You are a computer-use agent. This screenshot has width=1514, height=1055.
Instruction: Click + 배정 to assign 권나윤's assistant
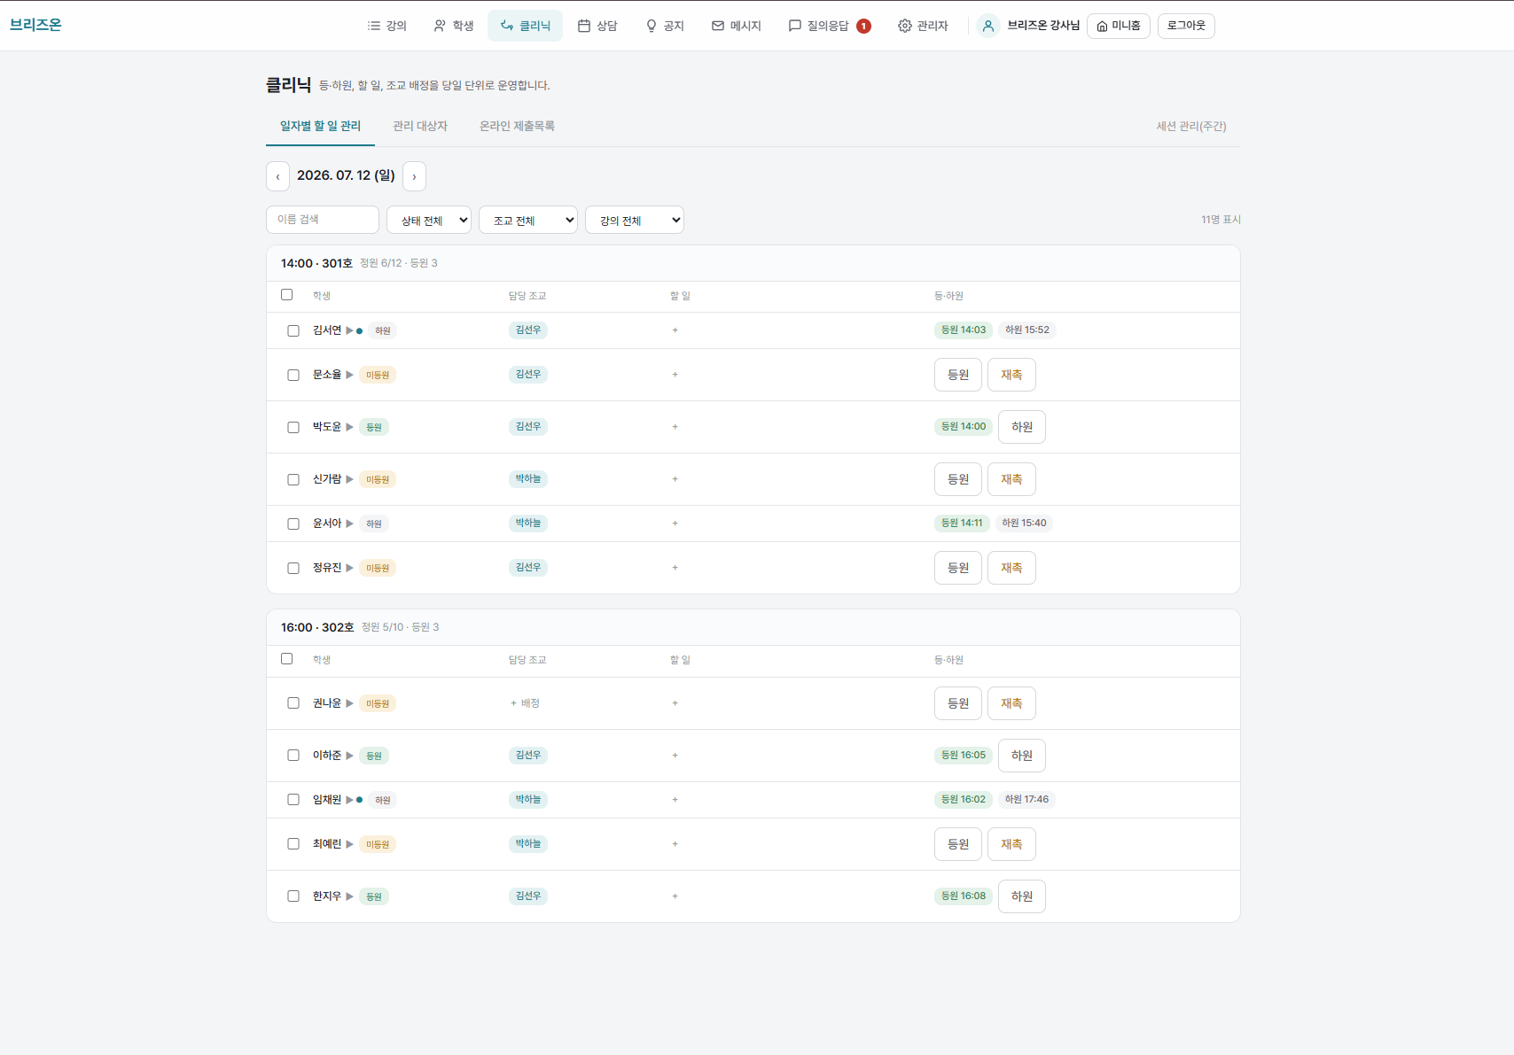point(525,703)
